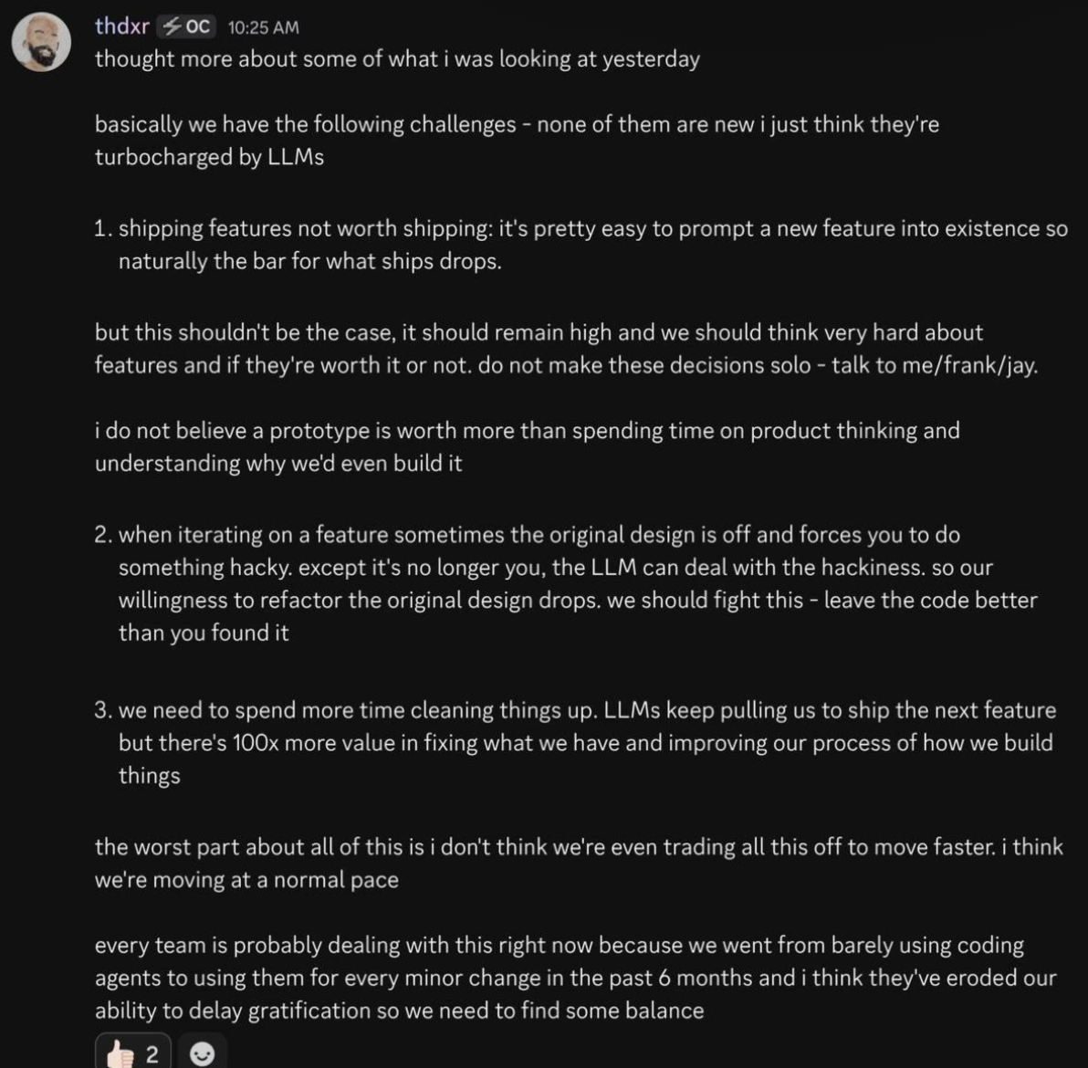Viewport: 1088px width, 1068px height.
Task: Click the "1." list number marker
Action: pos(103,229)
